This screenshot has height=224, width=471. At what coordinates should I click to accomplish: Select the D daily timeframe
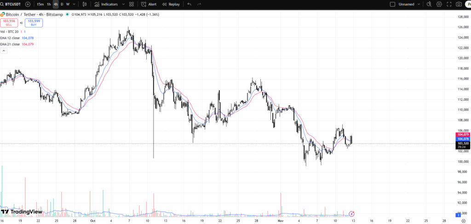(x=62, y=4)
